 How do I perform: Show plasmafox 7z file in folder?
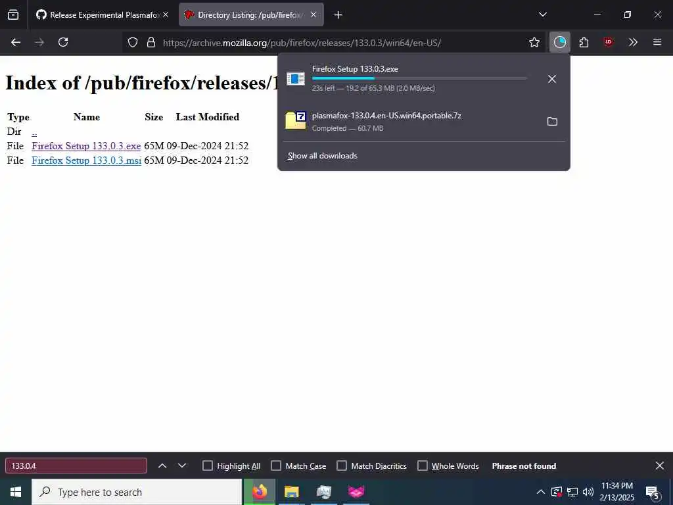coord(552,122)
